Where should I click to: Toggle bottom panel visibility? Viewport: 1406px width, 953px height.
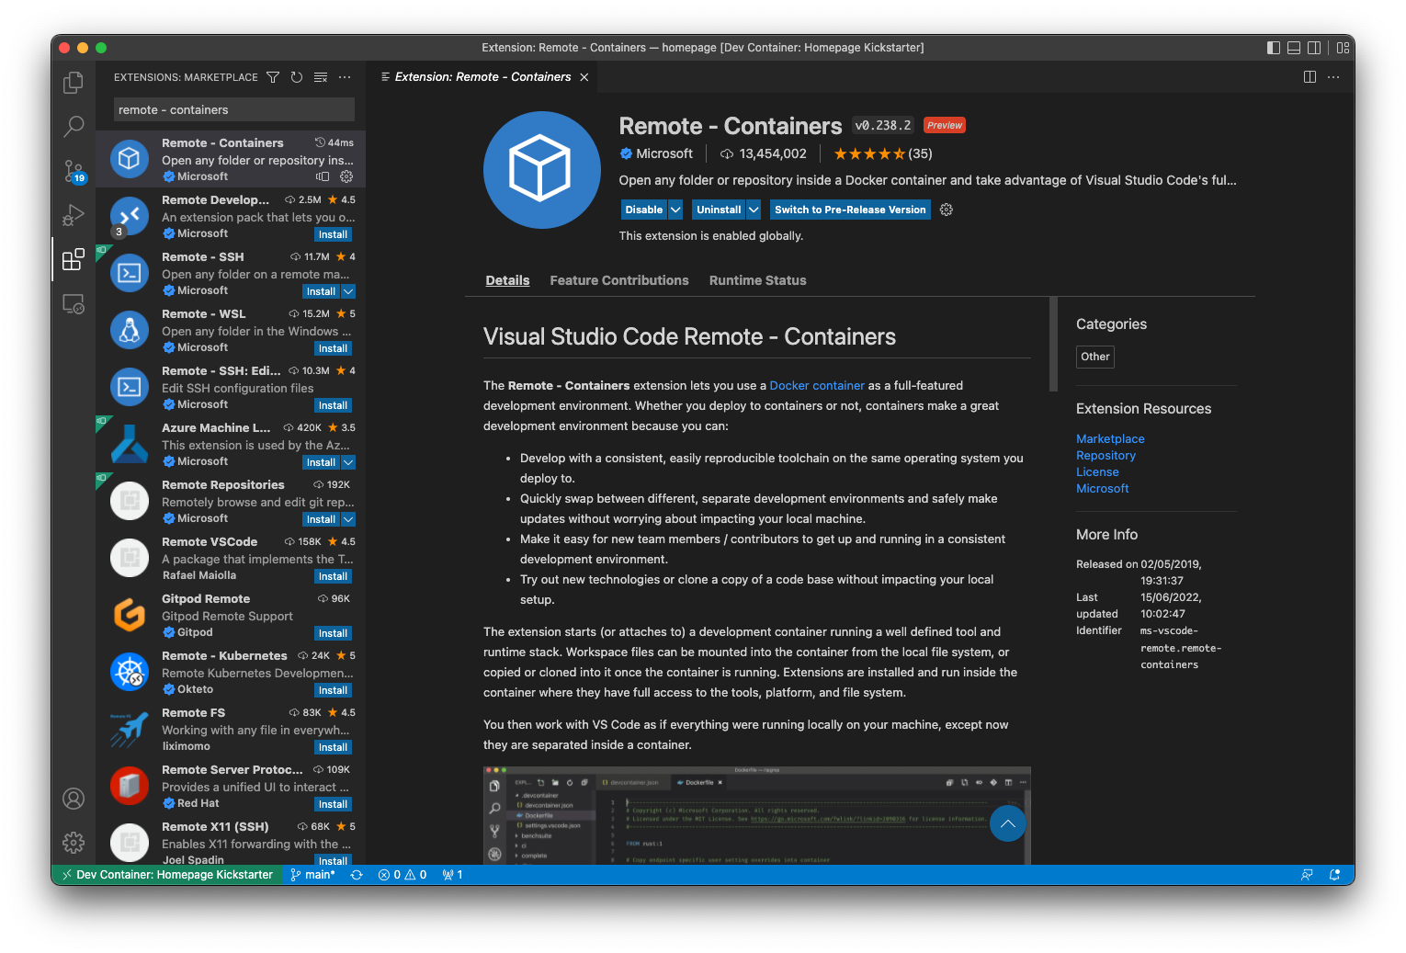[1294, 48]
